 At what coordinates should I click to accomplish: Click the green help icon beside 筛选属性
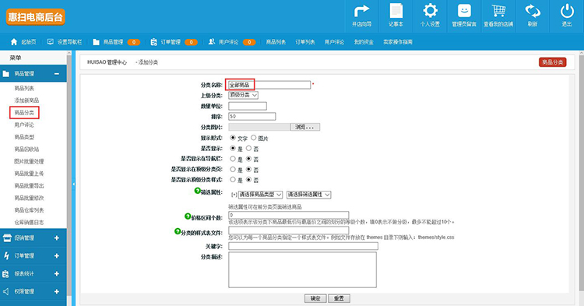pos(198,191)
